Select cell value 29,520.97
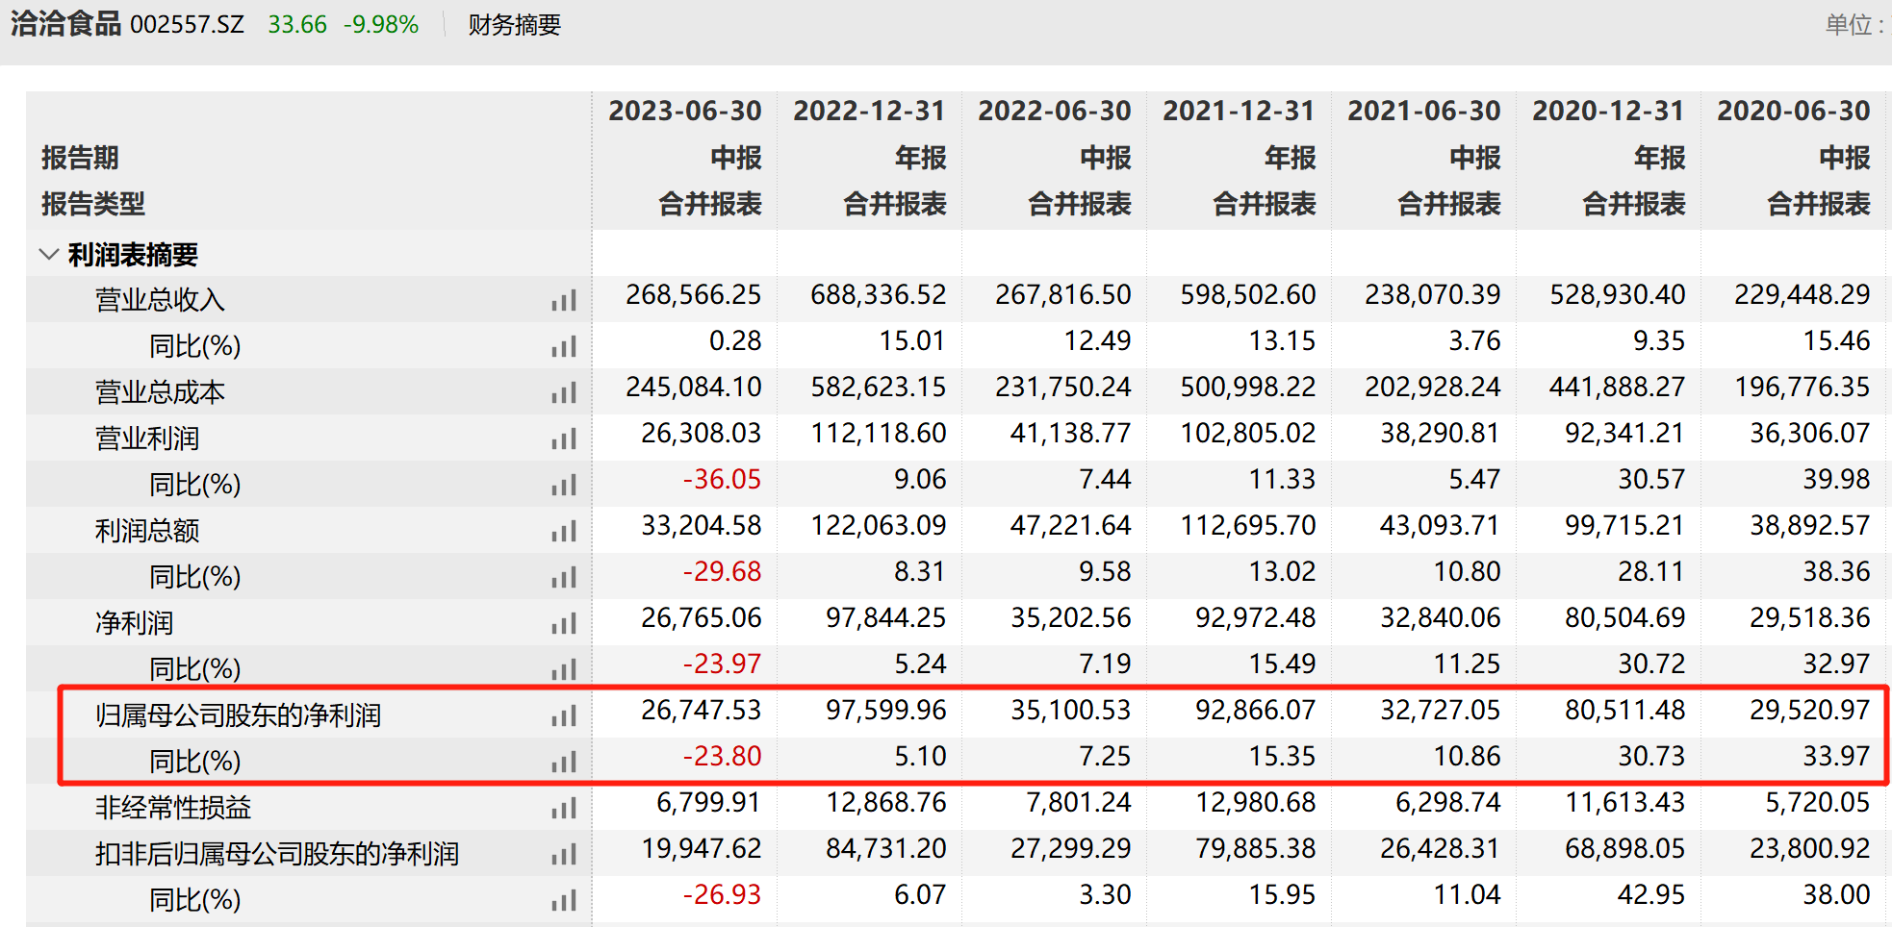 tap(1809, 711)
